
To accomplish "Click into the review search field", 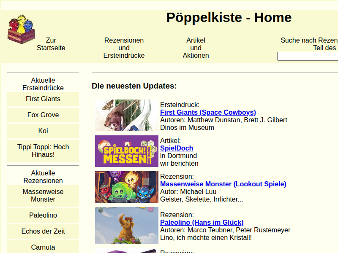I will [x=307, y=57].
